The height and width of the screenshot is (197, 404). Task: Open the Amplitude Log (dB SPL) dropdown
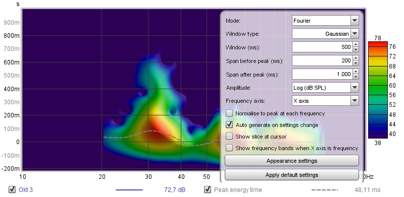coord(355,88)
